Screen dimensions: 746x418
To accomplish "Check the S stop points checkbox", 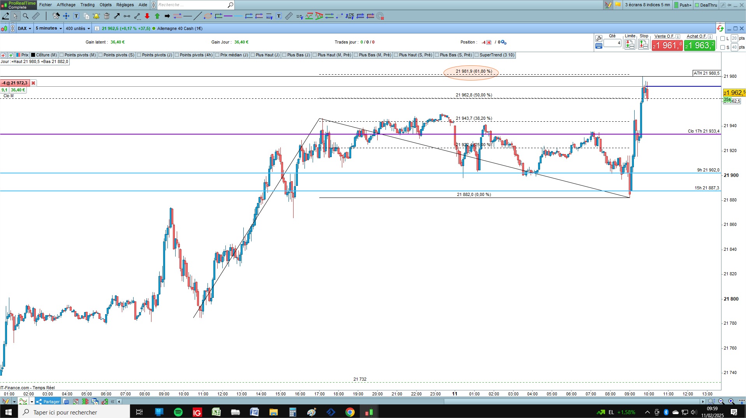I will [x=723, y=47].
